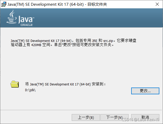The image size is (163, 124).
Task: Cancel installation with the 取消 button
Action: coord(145,117)
